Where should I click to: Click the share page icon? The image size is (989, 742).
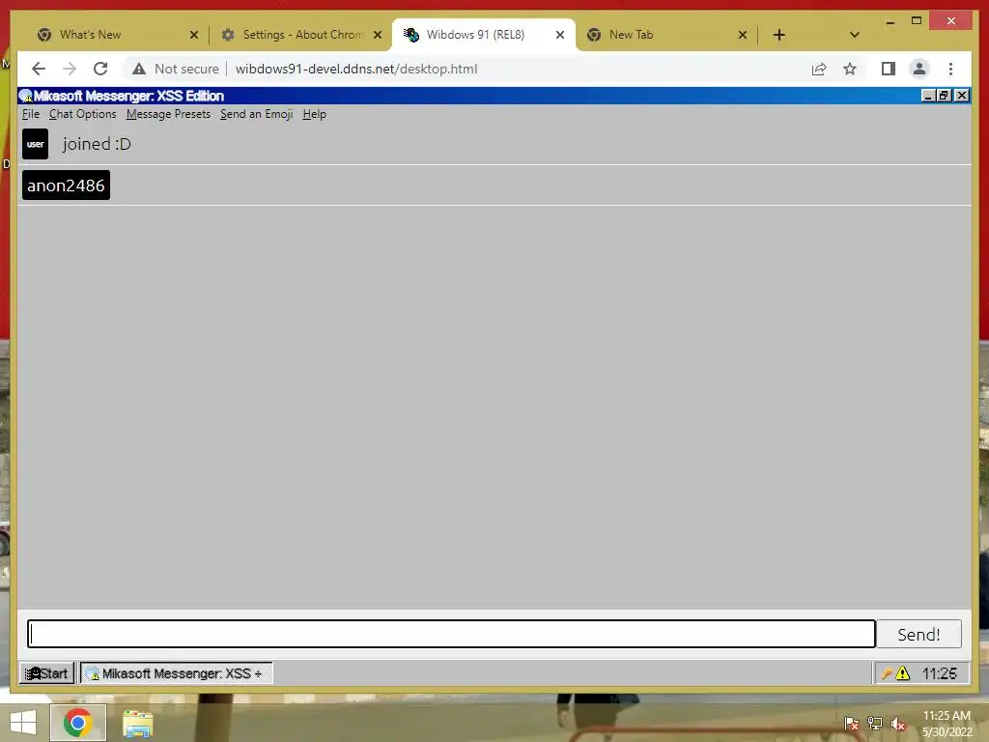[819, 69]
